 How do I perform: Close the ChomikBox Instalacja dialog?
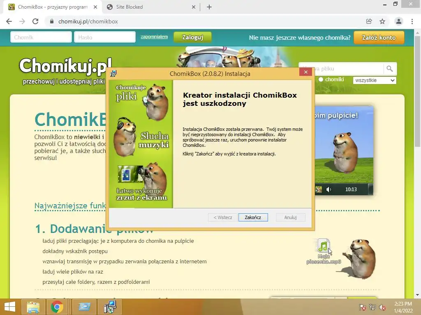305,72
